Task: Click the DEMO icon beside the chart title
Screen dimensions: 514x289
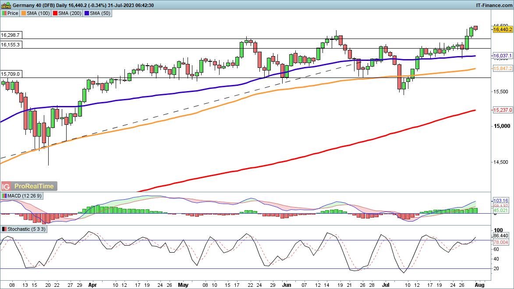Action: [x=6, y=5]
